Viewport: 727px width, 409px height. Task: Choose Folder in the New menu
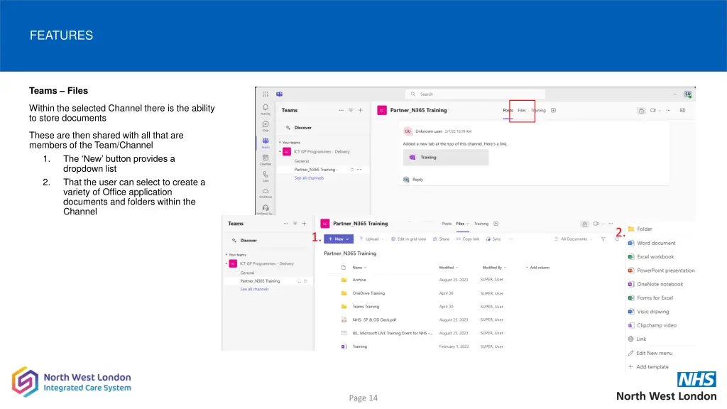point(645,229)
